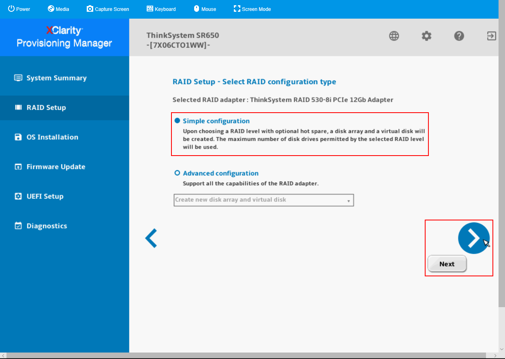Open the Power menu in top bar
The width and height of the screenshot is (505, 359).
coord(19,9)
